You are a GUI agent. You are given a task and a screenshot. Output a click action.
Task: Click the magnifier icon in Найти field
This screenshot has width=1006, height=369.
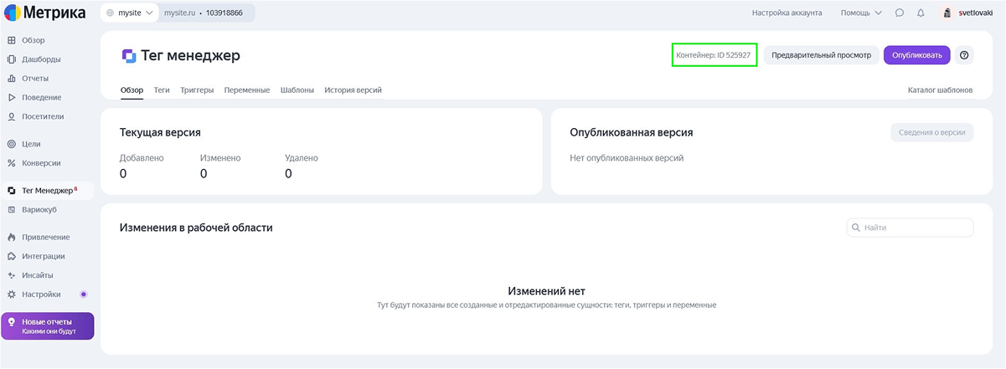coord(856,228)
